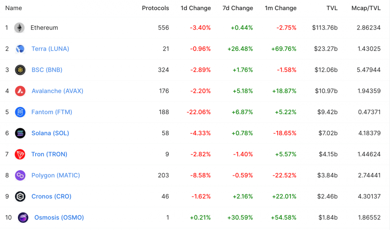This screenshot has height=230, width=390.
Task: Open the Terra (LUNA) chain link
Action: coord(50,49)
